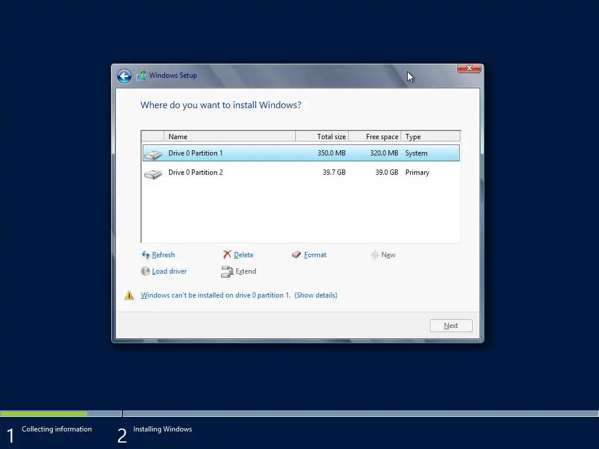Sort by the Name column header
Image resolution: width=599 pixels, height=449 pixels.
[x=229, y=136]
